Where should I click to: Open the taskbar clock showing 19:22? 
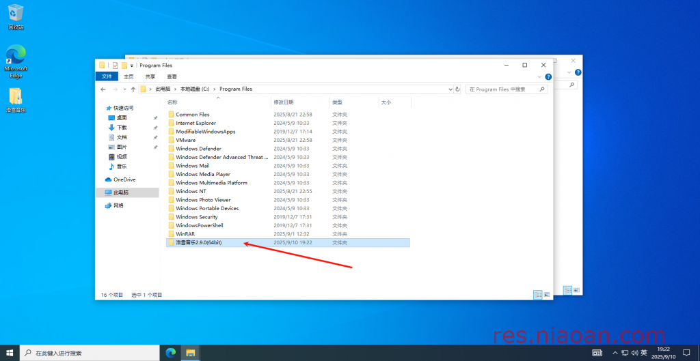click(x=663, y=353)
